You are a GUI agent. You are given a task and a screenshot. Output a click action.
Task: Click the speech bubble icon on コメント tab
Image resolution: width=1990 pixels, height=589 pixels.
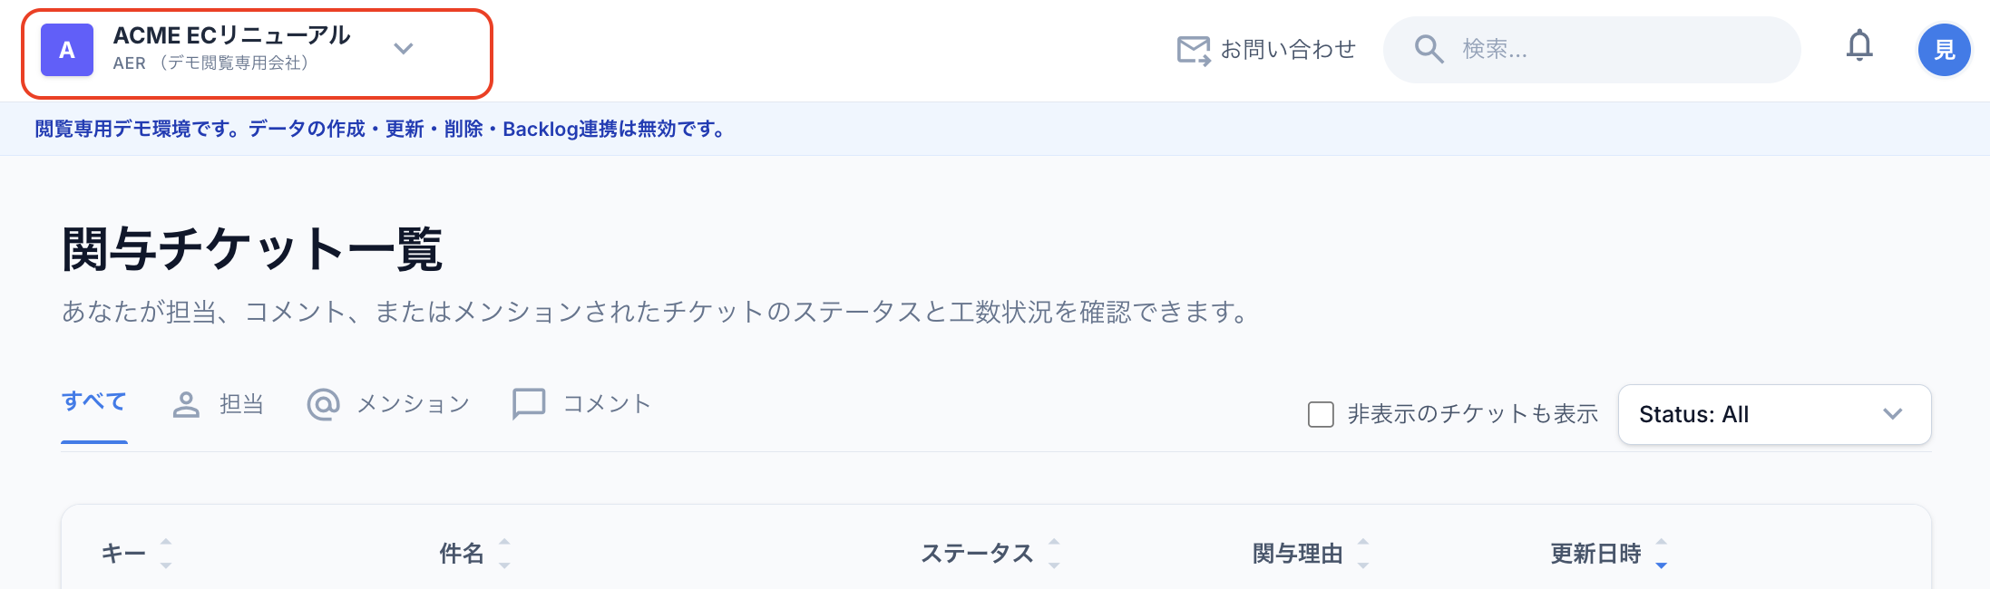[x=529, y=402]
